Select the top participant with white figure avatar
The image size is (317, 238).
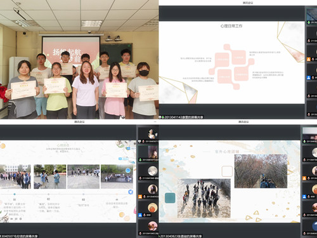click(x=148, y=135)
